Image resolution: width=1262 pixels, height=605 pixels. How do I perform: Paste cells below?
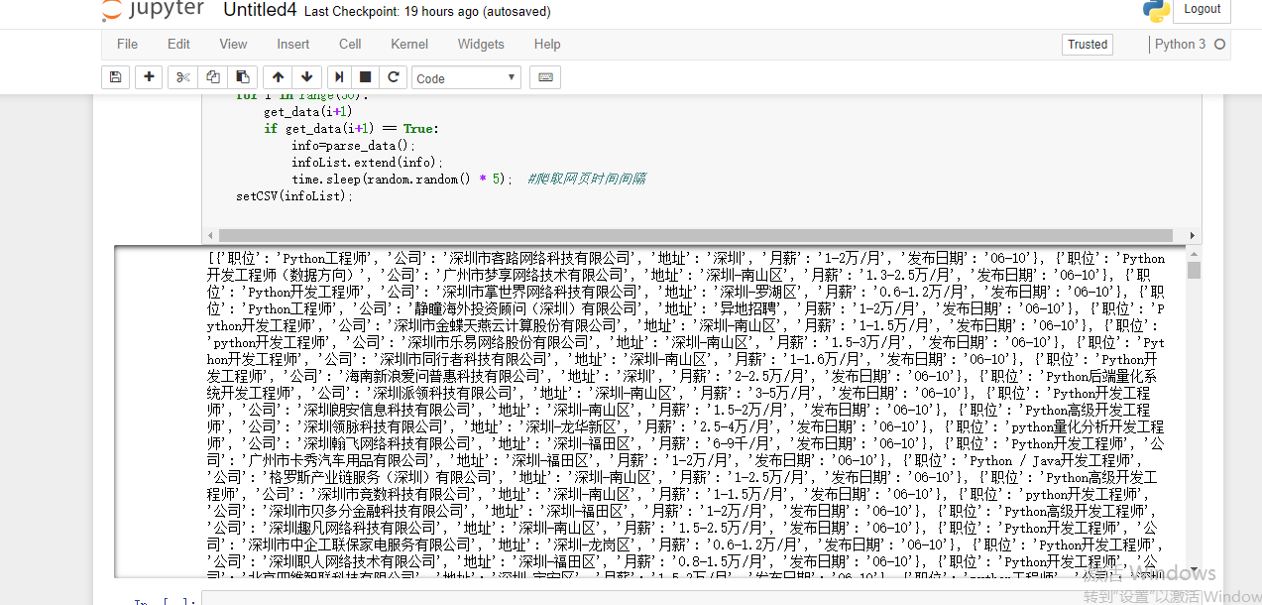coord(242,77)
